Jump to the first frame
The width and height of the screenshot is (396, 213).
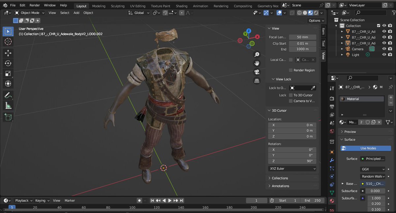pyautogui.click(x=152, y=200)
